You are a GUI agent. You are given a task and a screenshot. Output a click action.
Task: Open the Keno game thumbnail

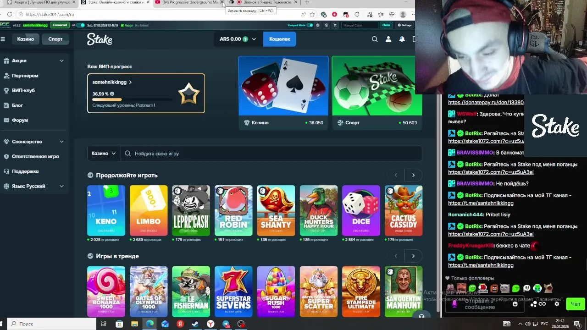point(106,210)
